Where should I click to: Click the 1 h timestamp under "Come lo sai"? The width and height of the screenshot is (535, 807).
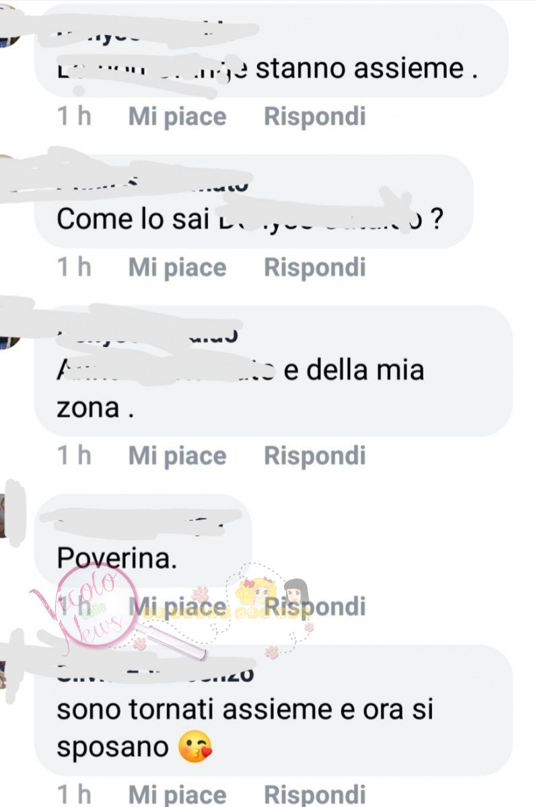(74, 267)
